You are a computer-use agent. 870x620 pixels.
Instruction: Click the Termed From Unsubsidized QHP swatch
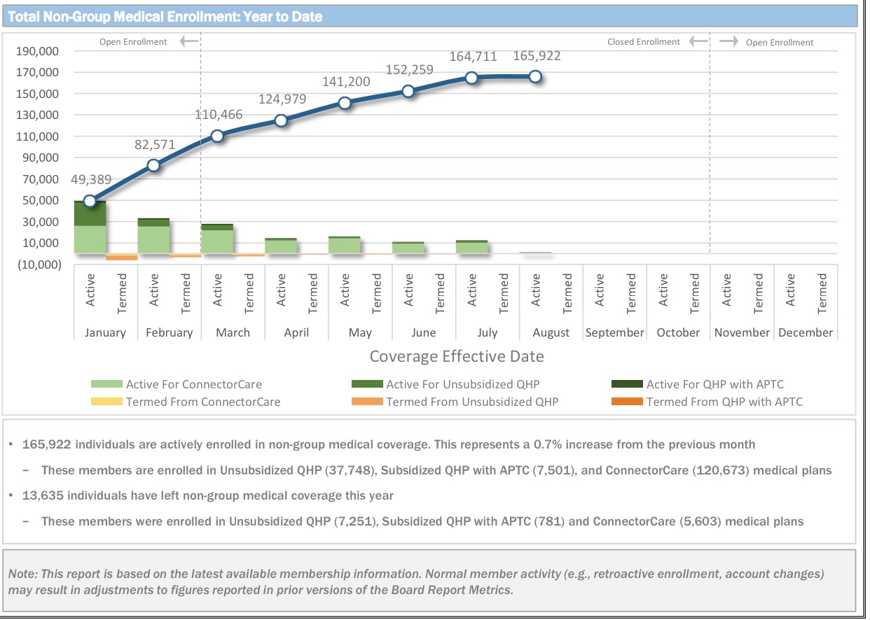tap(366, 402)
